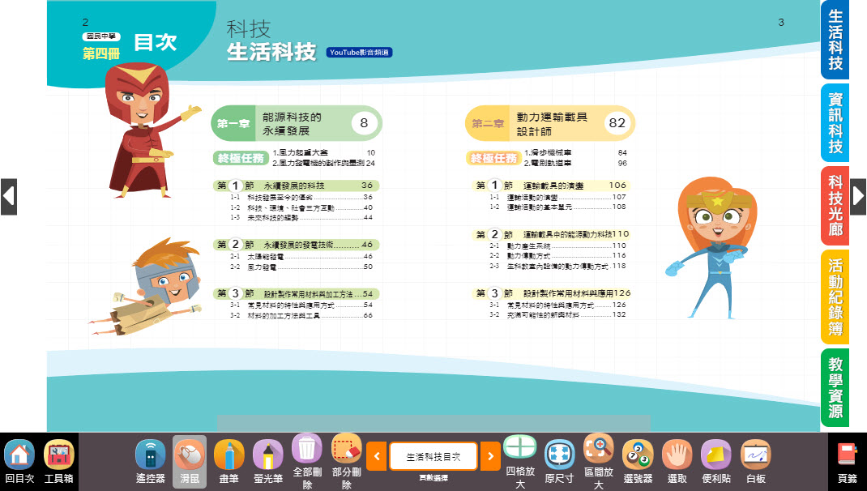The image size is (867, 491).
Task: Open the 生活科技目次 page selector
Action: (433, 456)
